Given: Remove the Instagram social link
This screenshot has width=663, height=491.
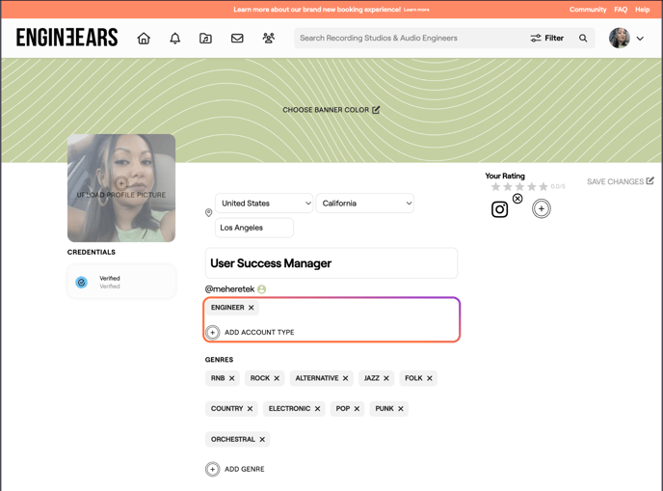Looking at the screenshot, I should [x=517, y=199].
